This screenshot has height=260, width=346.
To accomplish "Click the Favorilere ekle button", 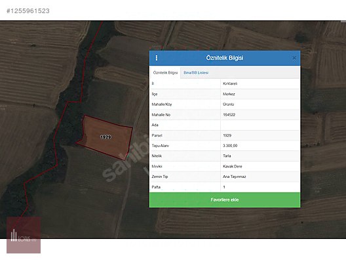I will click(x=225, y=200).
